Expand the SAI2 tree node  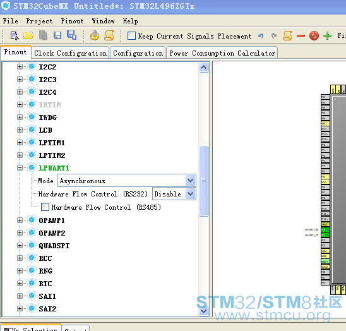point(20,308)
